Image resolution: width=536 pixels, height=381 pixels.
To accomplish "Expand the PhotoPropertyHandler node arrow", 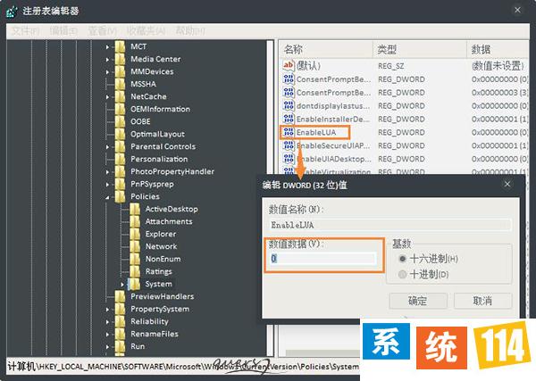I will point(107,171).
